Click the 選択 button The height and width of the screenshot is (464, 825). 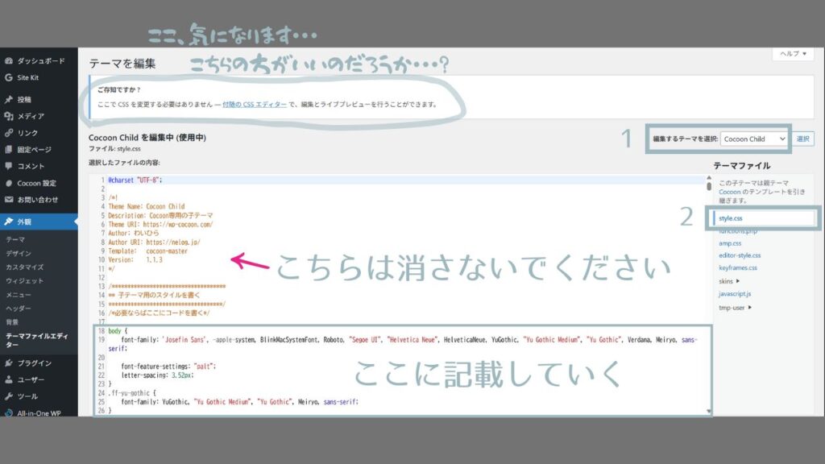tap(803, 139)
